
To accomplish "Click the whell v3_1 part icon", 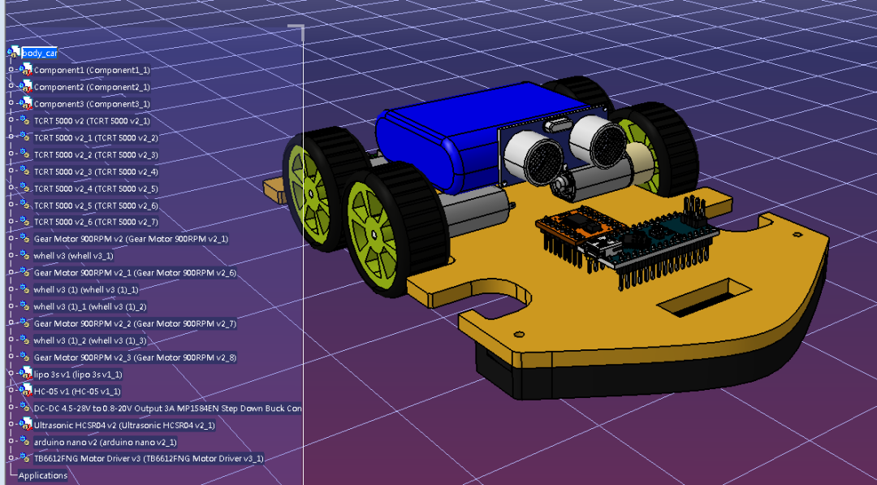I will click(x=25, y=255).
